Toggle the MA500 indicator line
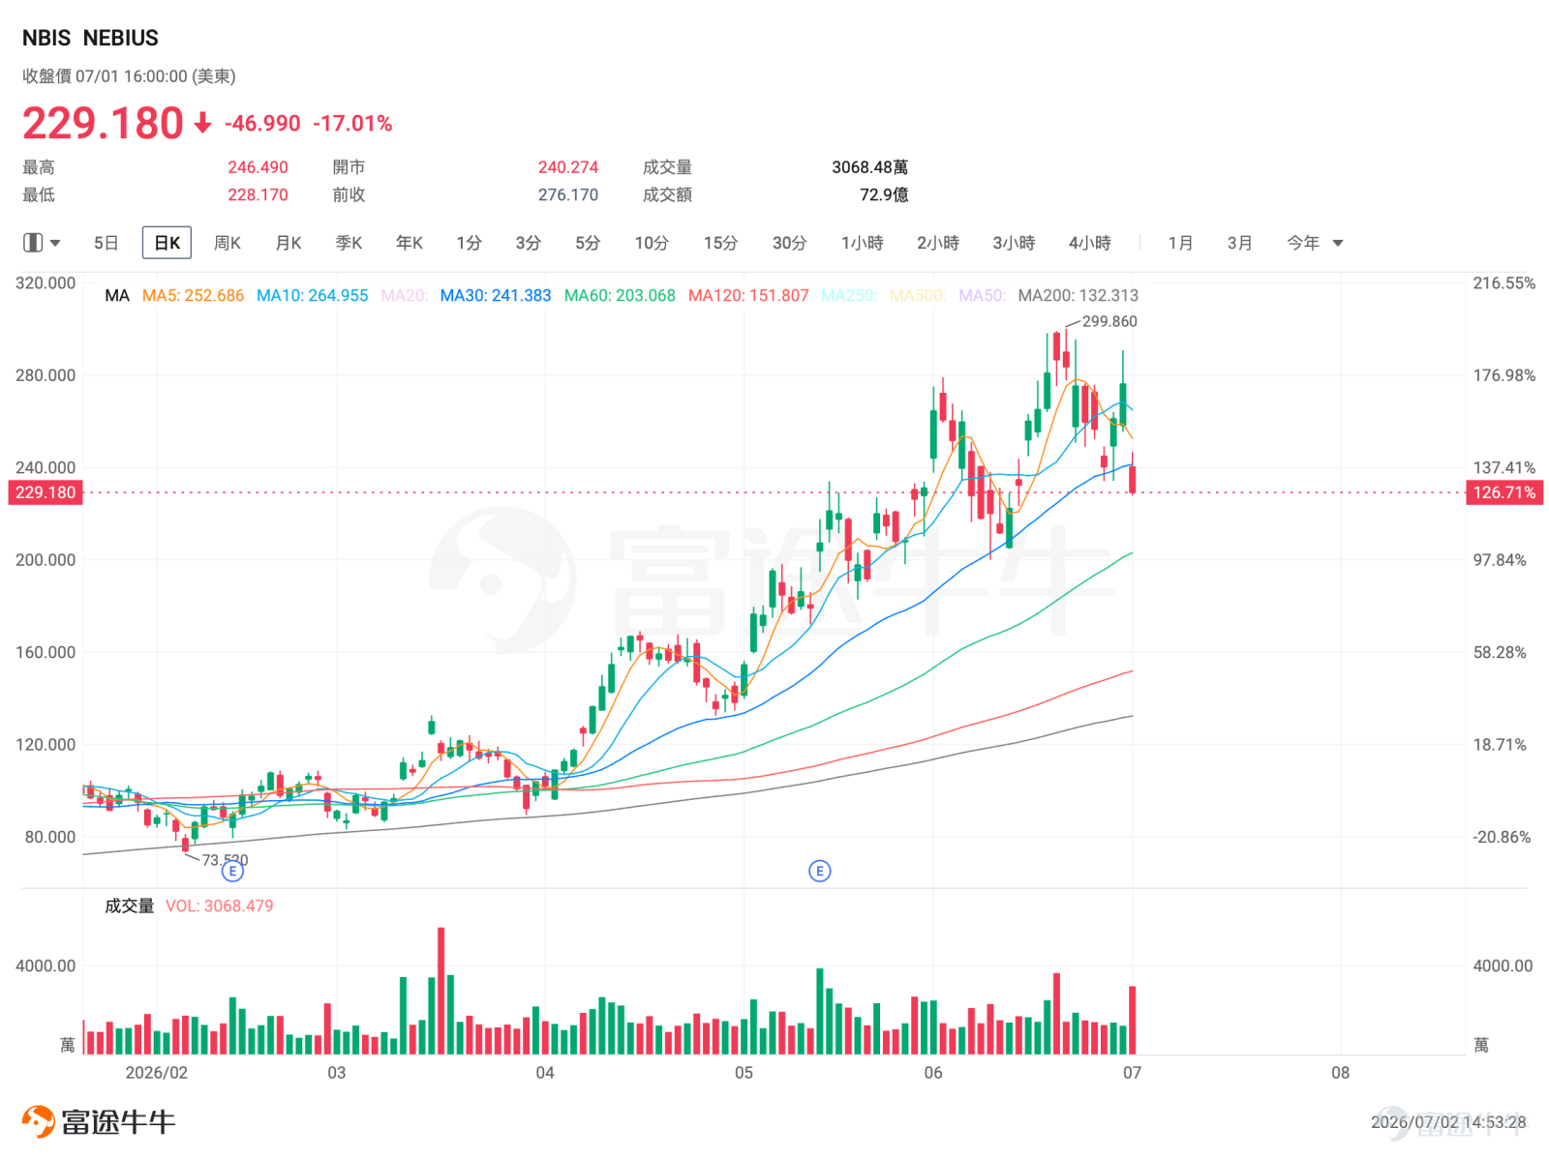This screenshot has width=1549, height=1159. tap(917, 295)
